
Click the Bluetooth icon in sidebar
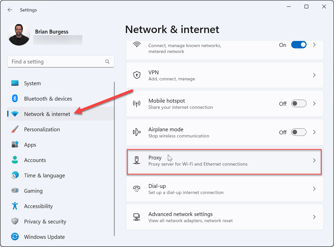pos(15,99)
